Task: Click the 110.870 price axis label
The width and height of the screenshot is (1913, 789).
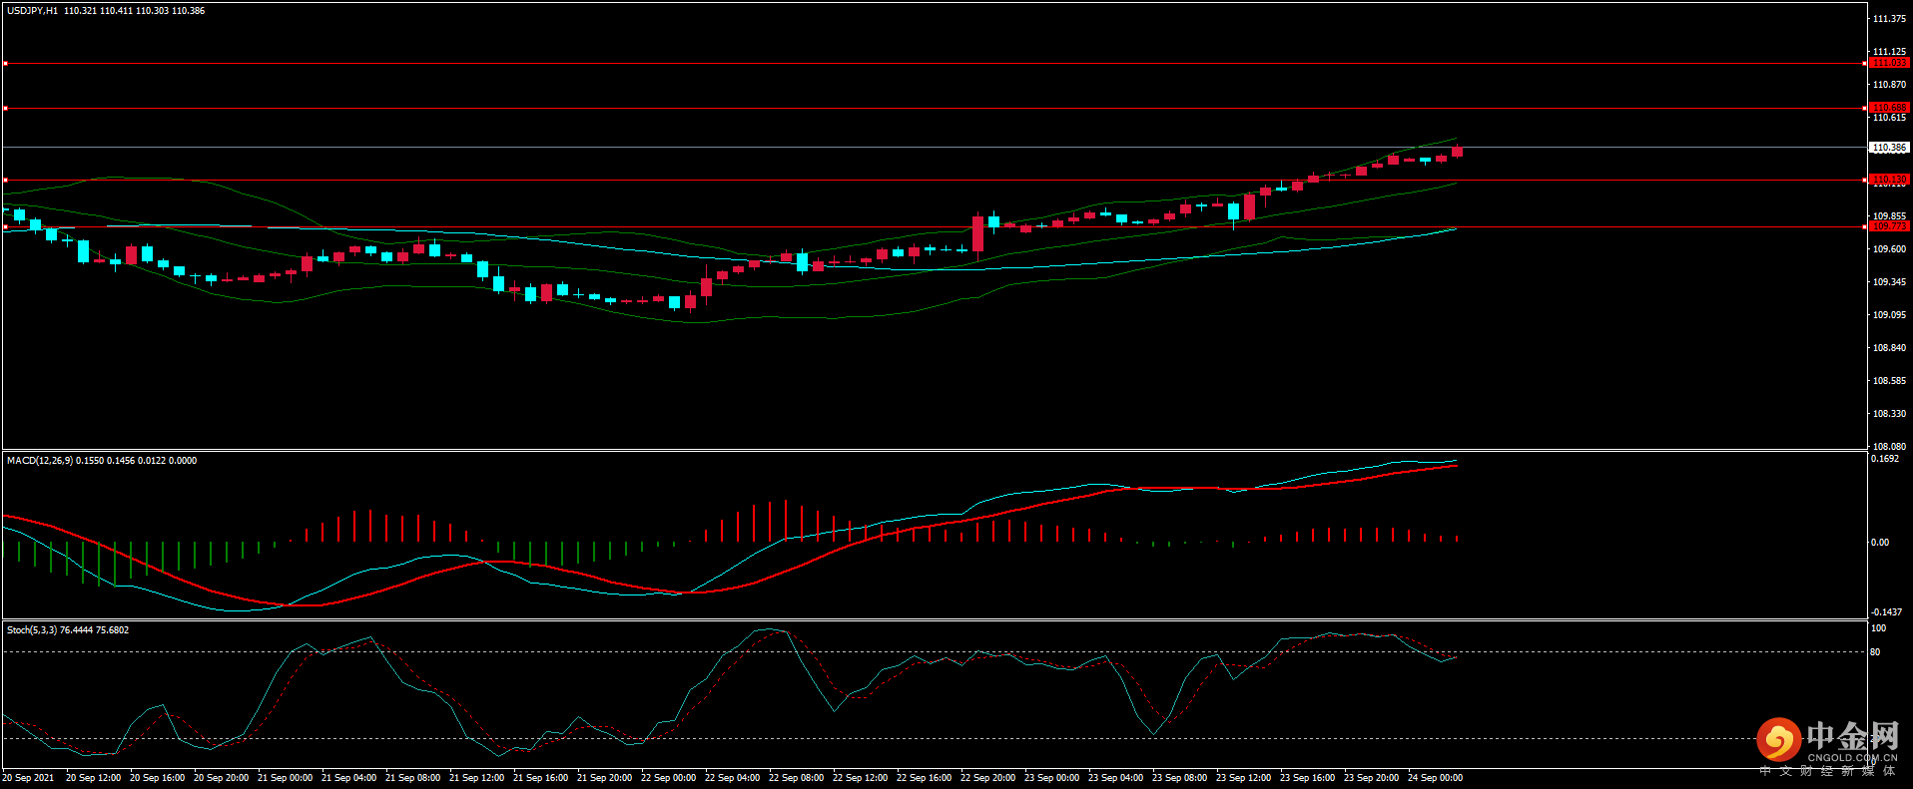Action: (1889, 85)
